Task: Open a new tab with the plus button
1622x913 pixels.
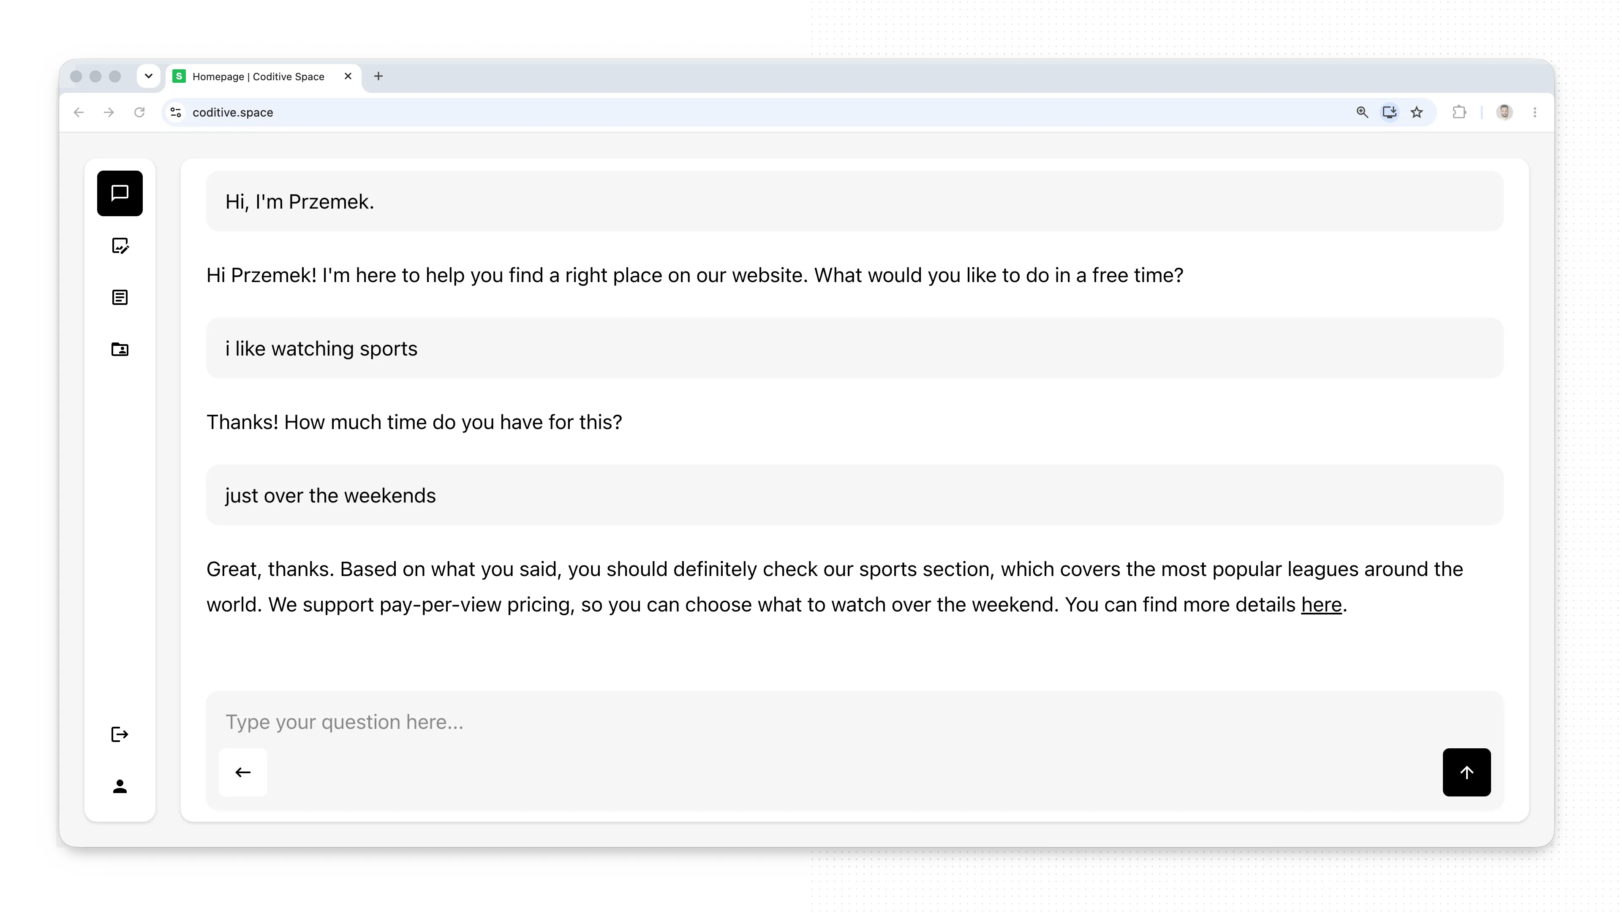Action: [x=378, y=76]
